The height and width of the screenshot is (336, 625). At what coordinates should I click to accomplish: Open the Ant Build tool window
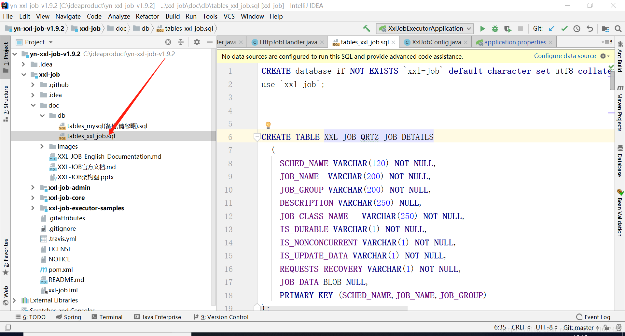[620, 56]
